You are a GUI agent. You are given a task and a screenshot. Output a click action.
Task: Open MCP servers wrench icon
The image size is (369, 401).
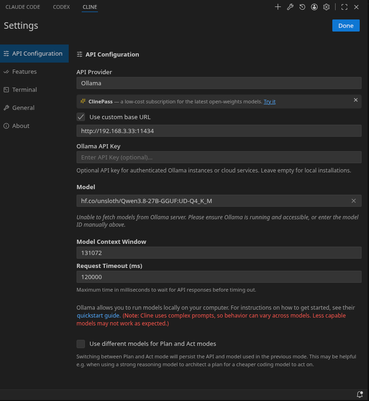290,7
